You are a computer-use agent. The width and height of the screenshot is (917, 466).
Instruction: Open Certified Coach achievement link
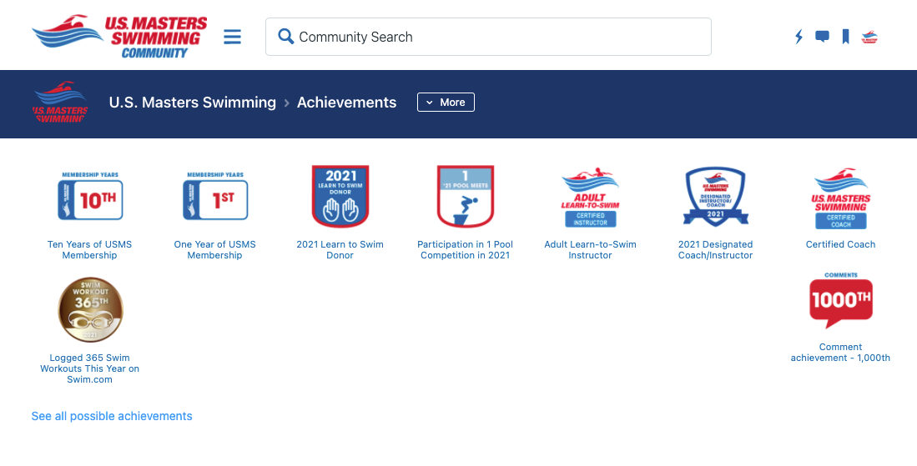[x=840, y=245]
